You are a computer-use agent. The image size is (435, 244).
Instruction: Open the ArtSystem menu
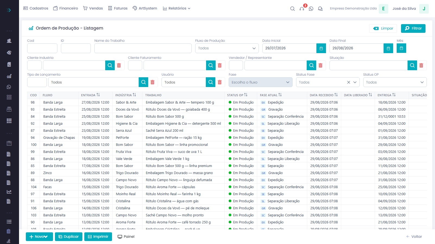[145, 8]
